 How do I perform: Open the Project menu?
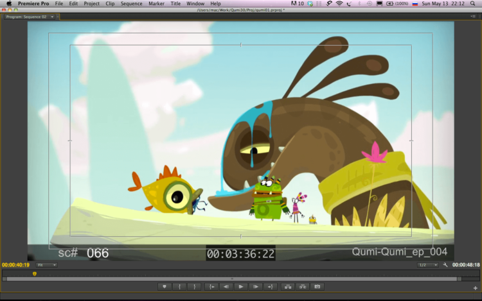click(92, 4)
